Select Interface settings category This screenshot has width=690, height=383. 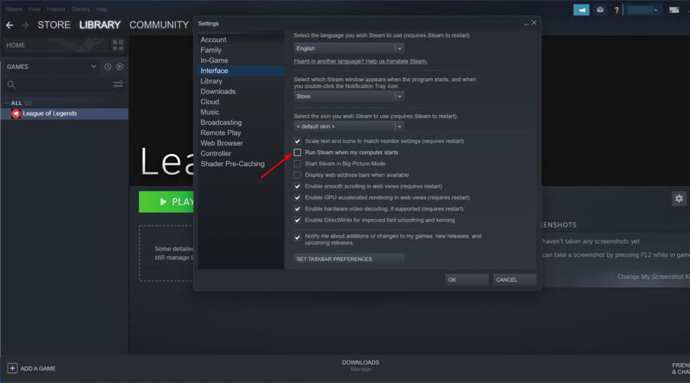(x=242, y=70)
